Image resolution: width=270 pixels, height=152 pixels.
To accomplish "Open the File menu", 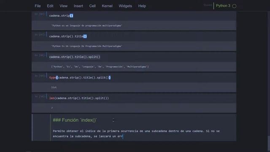I will click(38, 6).
